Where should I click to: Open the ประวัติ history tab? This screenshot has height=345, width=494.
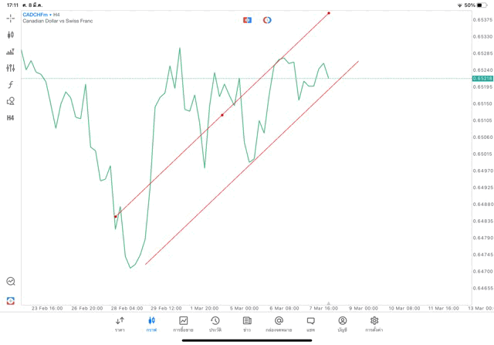(x=215, y=324)
